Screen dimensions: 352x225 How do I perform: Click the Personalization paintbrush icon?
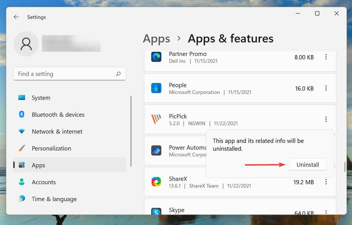[22, 148]
